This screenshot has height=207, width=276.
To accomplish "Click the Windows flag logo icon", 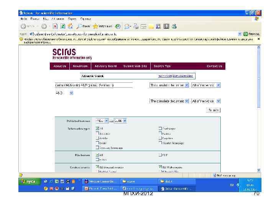I will [x=257, y=19].
